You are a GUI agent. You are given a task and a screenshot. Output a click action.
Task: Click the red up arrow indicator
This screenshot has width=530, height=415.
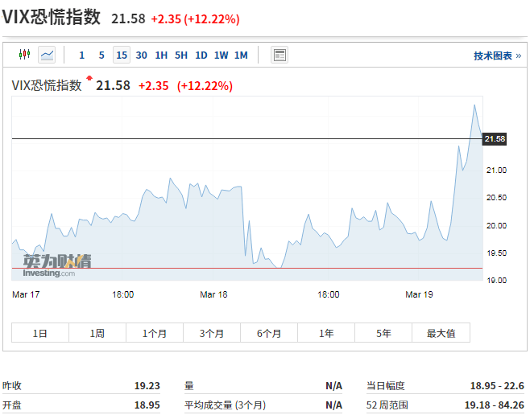tap(89, 78)
